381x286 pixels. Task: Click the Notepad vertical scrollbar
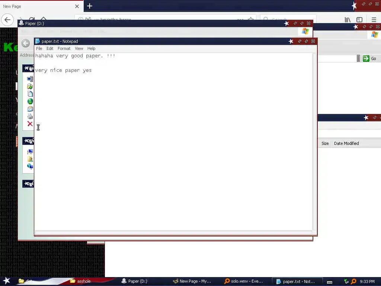click(x=314, y=142)
